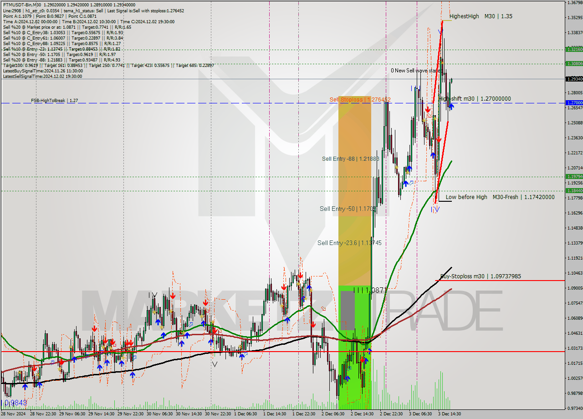Click the green 1.30806 price tag

pos(574,63)
